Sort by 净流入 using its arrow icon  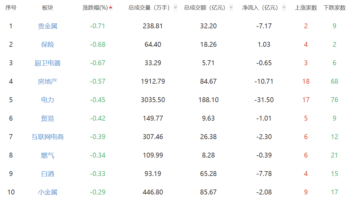click(284, 8)
